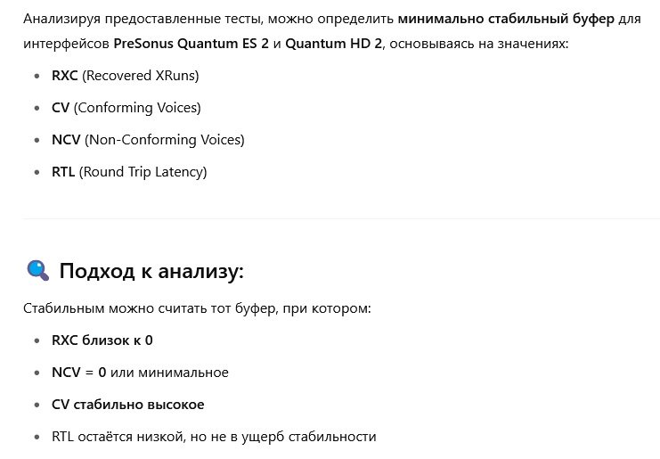Click bold text "минимально стабильный буфер"
The width and height of the screenshot is (660, 459).
coord(506,19)
